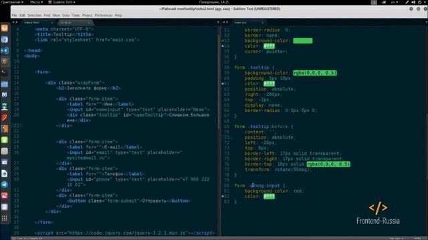
Task: Click the '<title>Tooltip</title>' line
Action: [64, 35]
